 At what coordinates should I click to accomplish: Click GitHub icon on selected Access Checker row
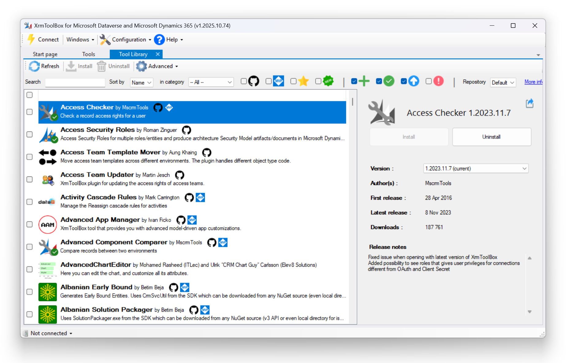(x=158, y=107)
